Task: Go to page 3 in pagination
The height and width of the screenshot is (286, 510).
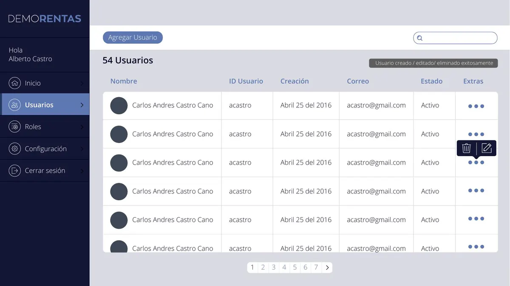Action: (x=274, y=267)
